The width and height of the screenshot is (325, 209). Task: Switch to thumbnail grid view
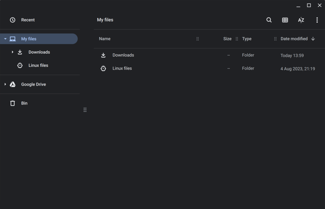tap(285, 20)
